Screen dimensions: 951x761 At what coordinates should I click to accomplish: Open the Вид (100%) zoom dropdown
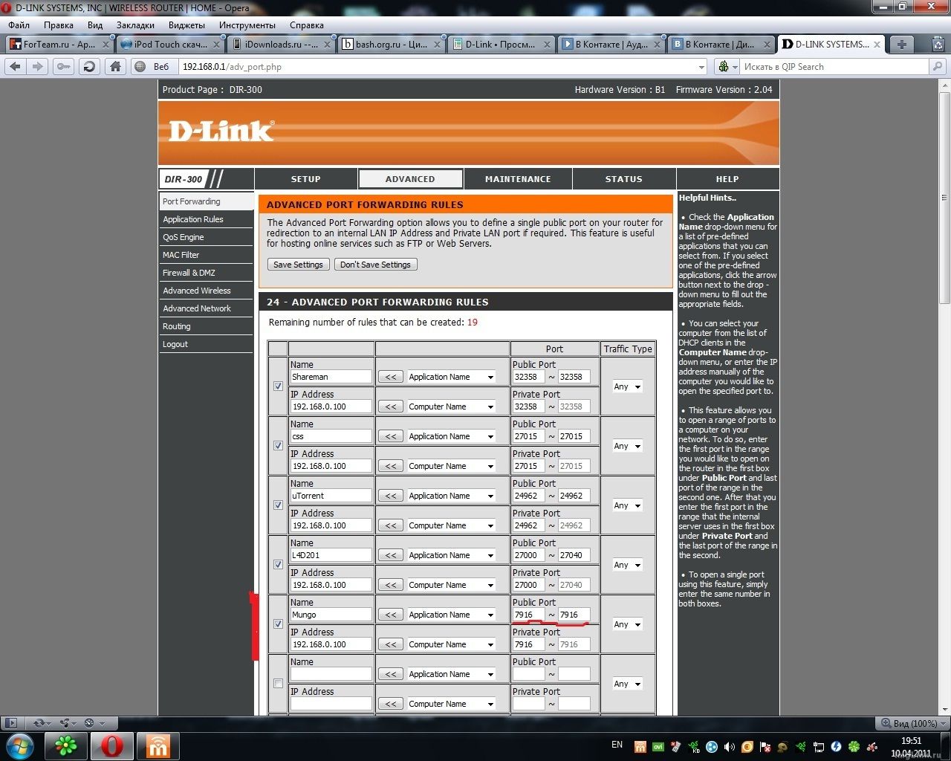[912, 723]
